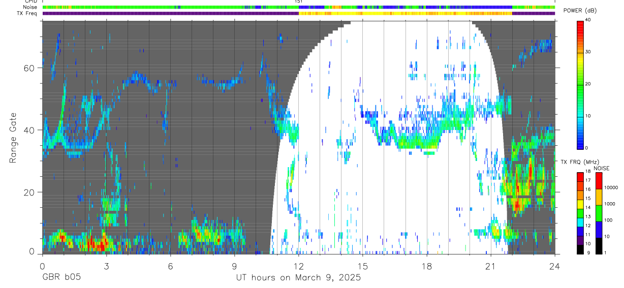Click the '10000' value on the NOISE scale
The image size is (624, 288).
tap(611, 187)
